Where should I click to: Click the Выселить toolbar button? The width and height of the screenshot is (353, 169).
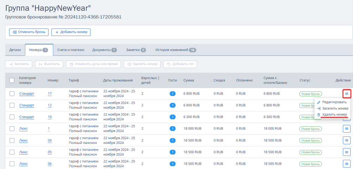click(49, 64)
